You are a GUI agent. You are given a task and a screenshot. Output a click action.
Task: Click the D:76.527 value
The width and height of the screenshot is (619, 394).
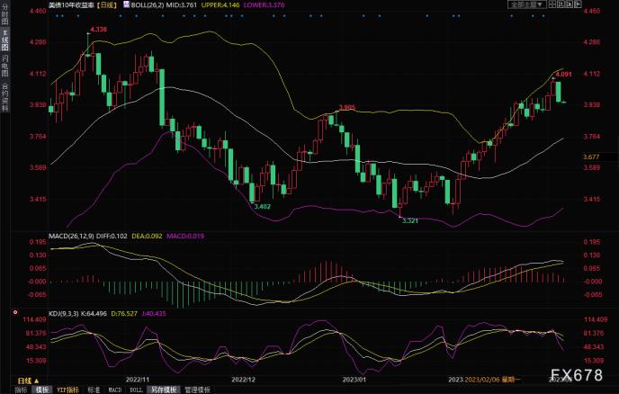(x=124, y=313)
